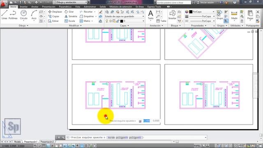Open Dibujo y anotación workspace dropdown
The width and height of the screenshot is (263, 148).
(x=70, y=2)
